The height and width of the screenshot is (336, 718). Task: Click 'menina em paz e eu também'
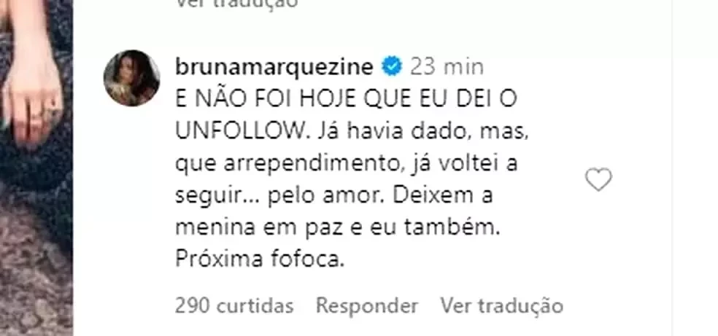coord(336,227)
